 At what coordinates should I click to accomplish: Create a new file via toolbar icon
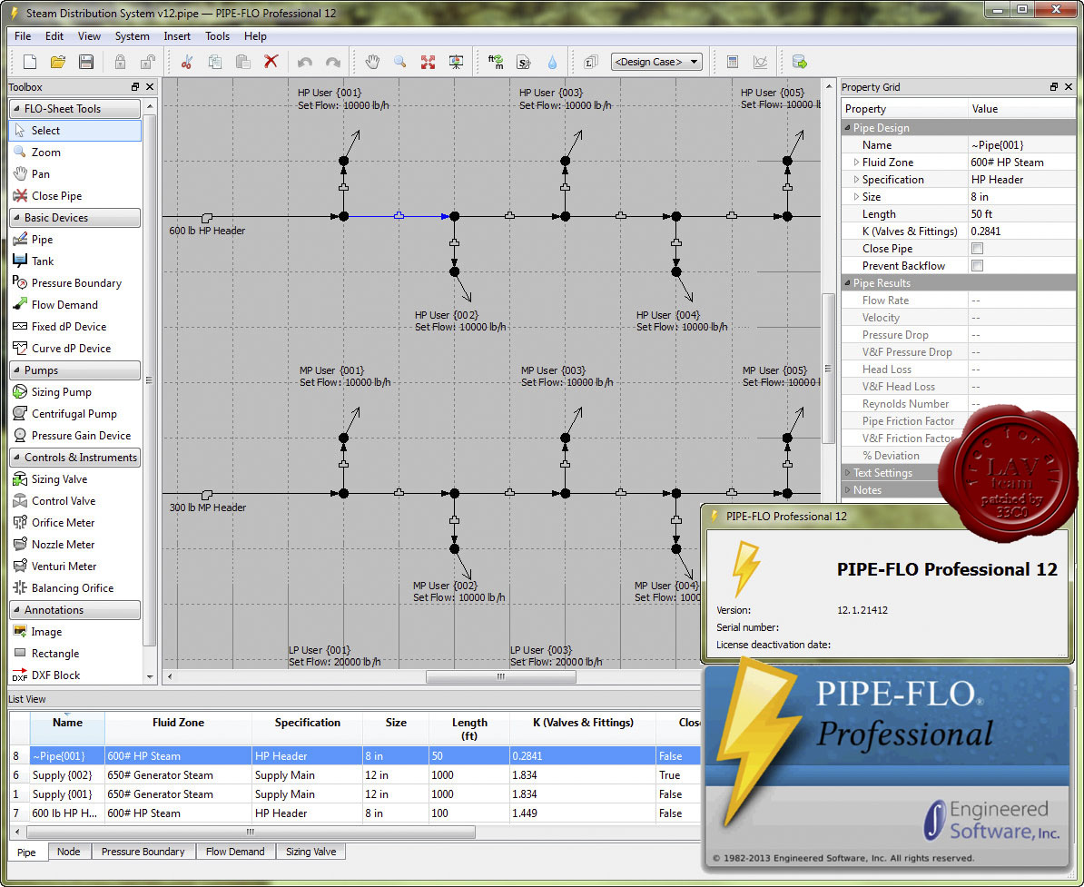point(30,63)
